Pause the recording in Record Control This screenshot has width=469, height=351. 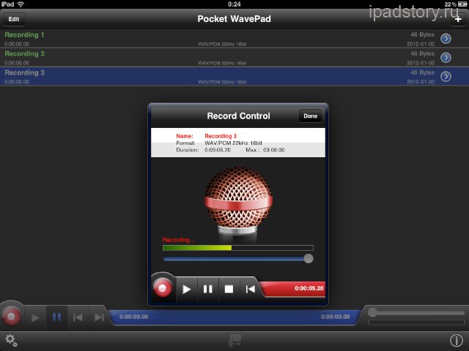[208, 290]
